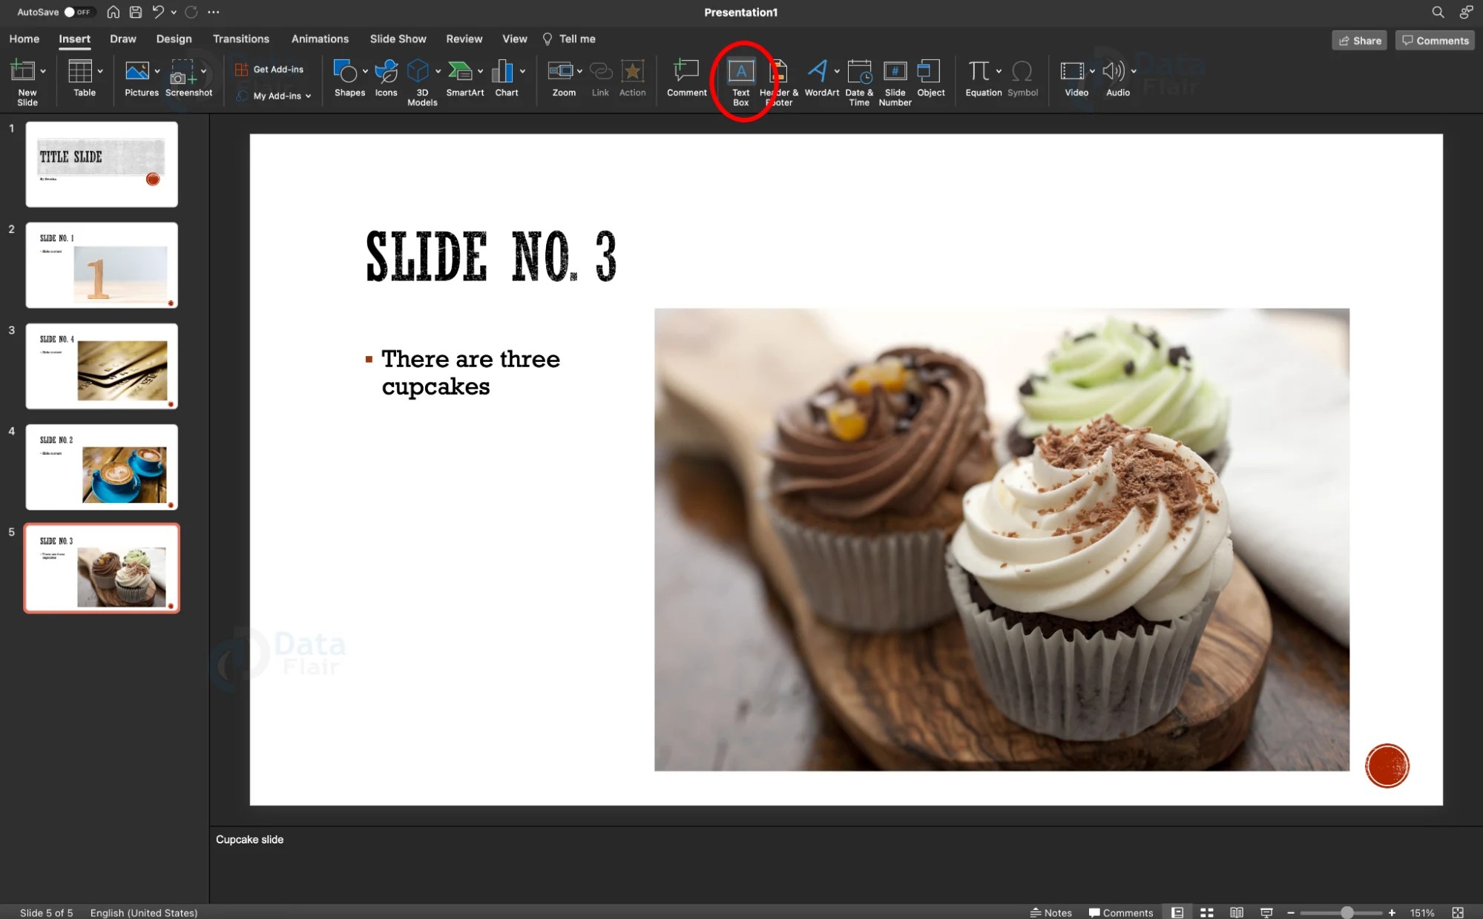Select slide 2 thumbnail in sidebar
Screen dimensions: 1483x919
[102, 265]
